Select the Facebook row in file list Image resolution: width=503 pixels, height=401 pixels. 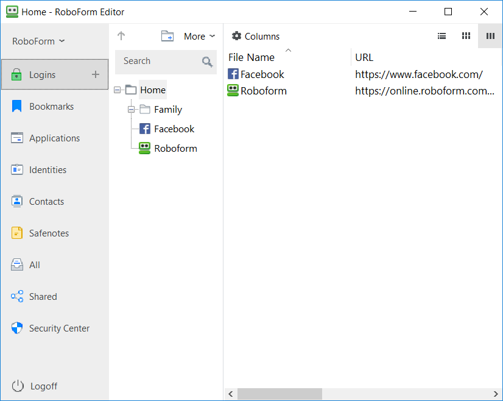point(362,74)
